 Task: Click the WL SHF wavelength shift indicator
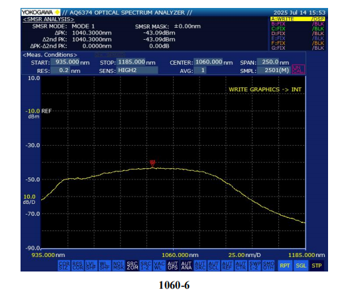pos(105,266)
